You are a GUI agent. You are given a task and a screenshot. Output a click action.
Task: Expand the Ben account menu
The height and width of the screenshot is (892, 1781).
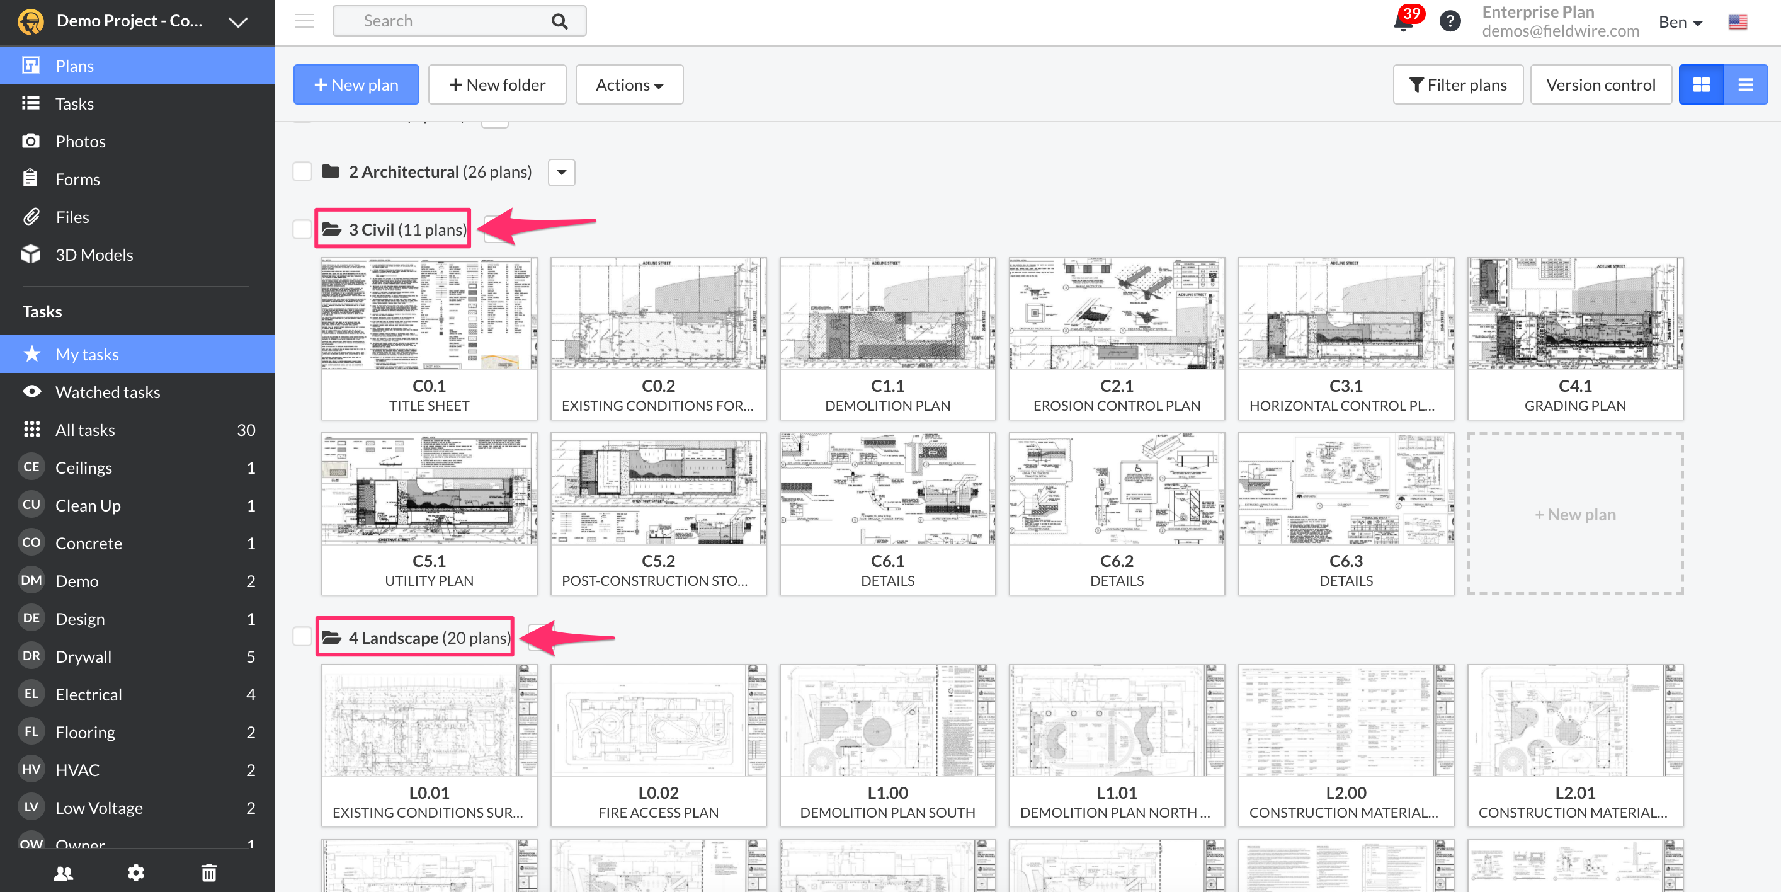click(1679, 21)
